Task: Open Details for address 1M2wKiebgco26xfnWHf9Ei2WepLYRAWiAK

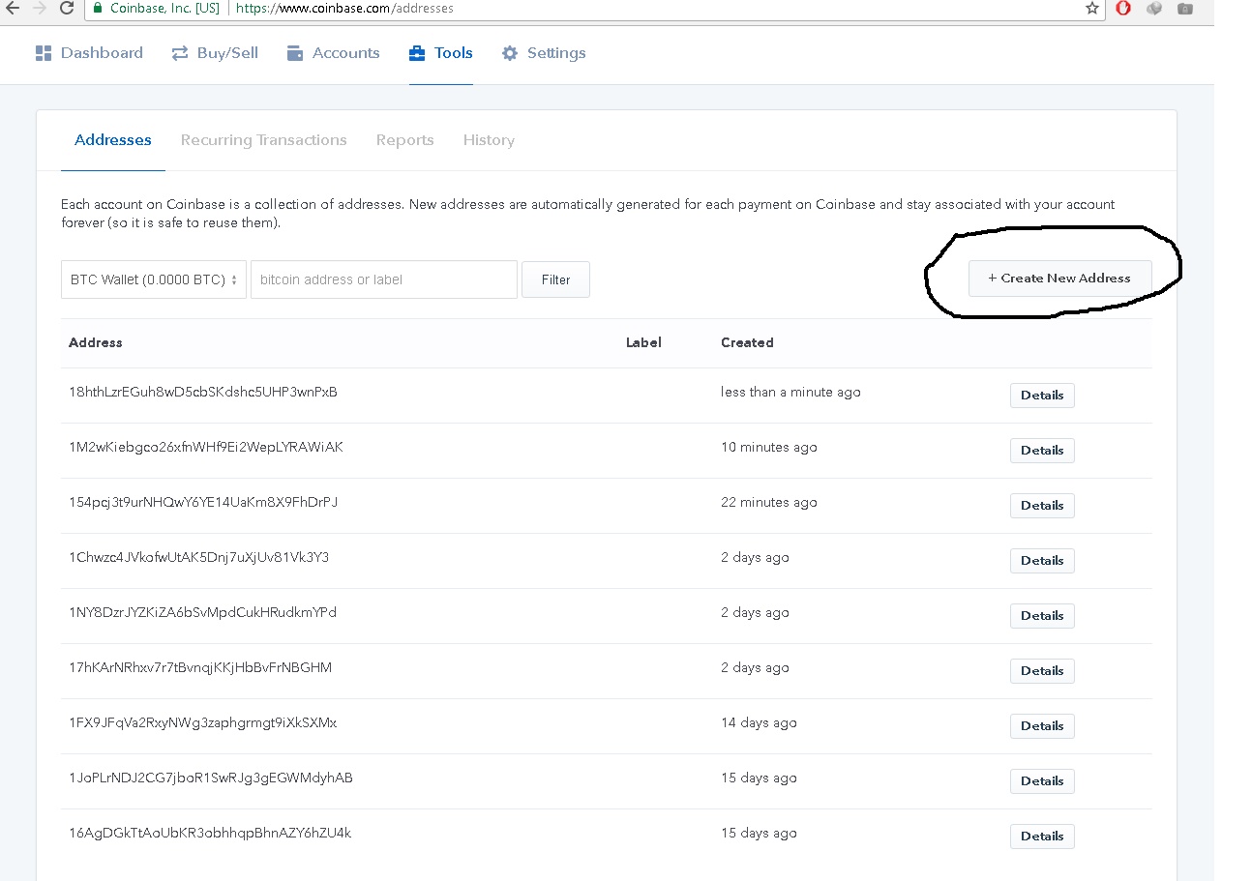Action: click(x=1042, y=451)
